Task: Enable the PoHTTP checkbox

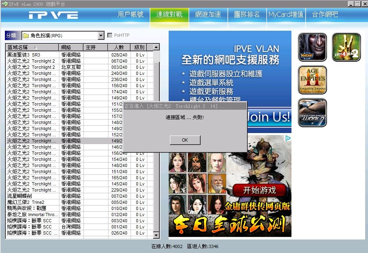Action: coord(110,35)
